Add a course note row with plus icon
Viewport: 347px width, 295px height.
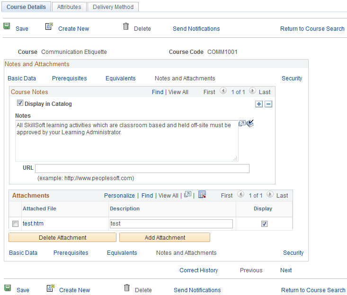(258, 104)
